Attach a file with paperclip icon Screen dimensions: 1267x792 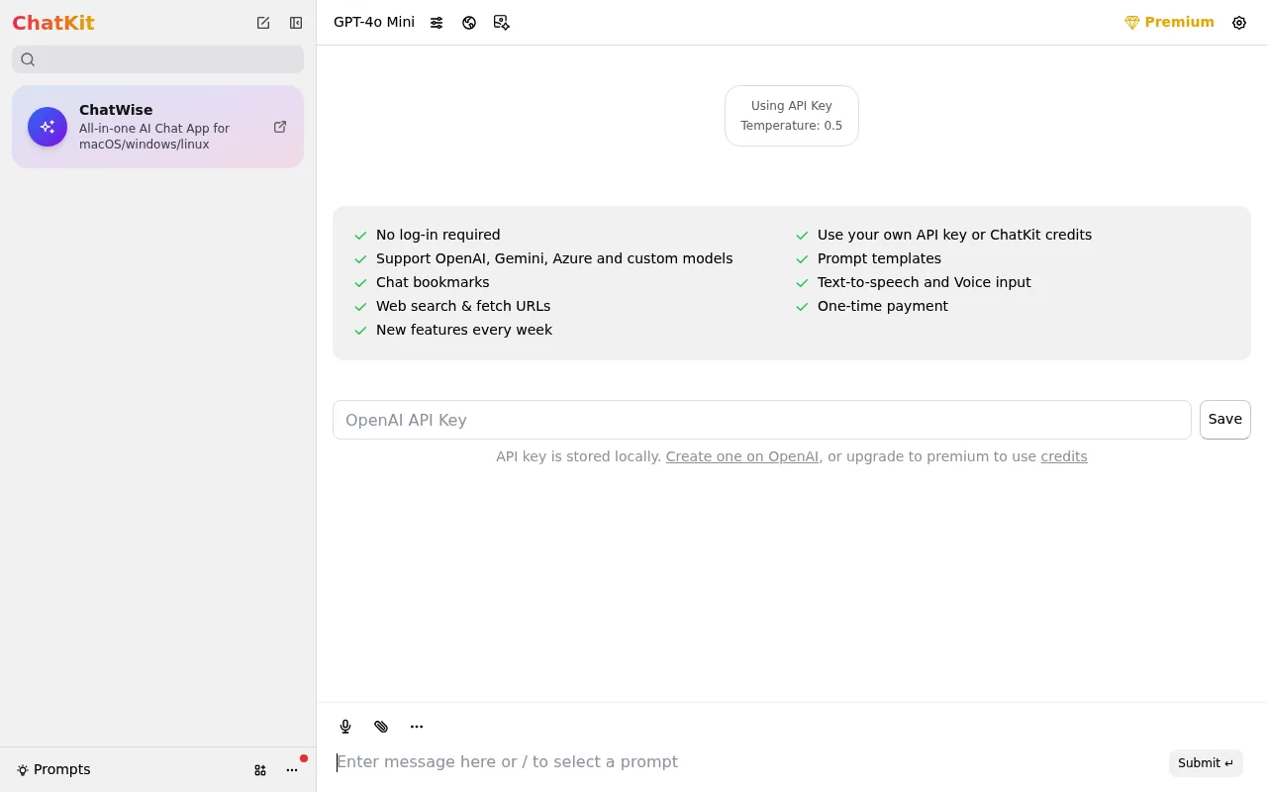(x=381, y=727)
